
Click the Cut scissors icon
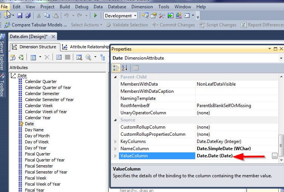tap(39, 15)
